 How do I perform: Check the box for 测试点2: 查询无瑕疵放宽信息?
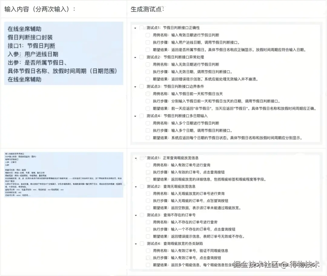click(142, 186)
